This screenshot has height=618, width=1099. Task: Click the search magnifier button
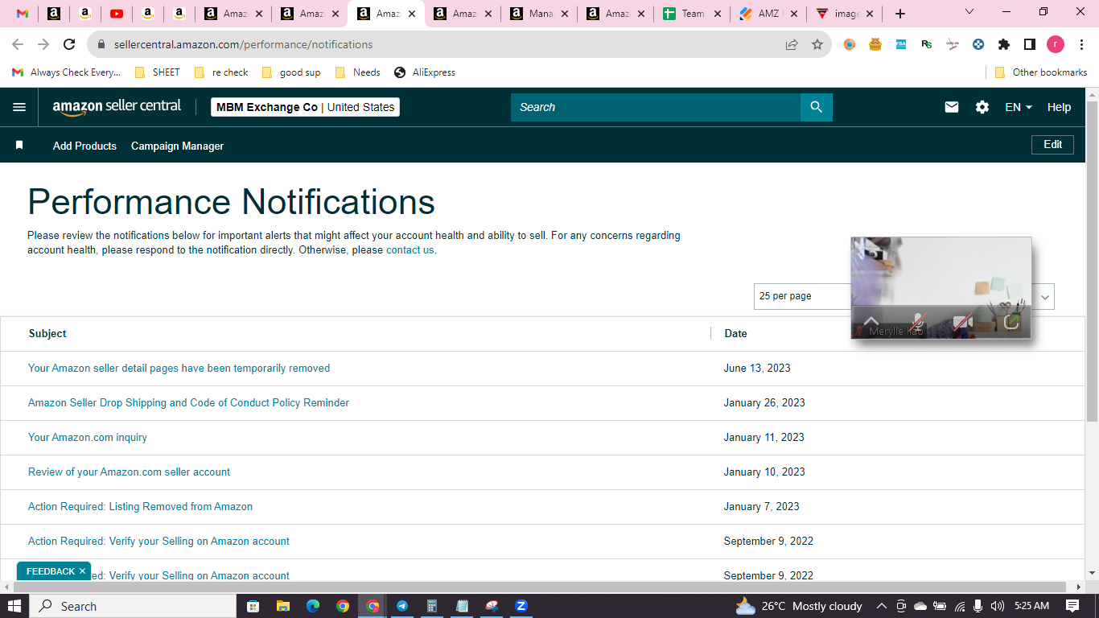pyautogui.click(x=817, y=107)
